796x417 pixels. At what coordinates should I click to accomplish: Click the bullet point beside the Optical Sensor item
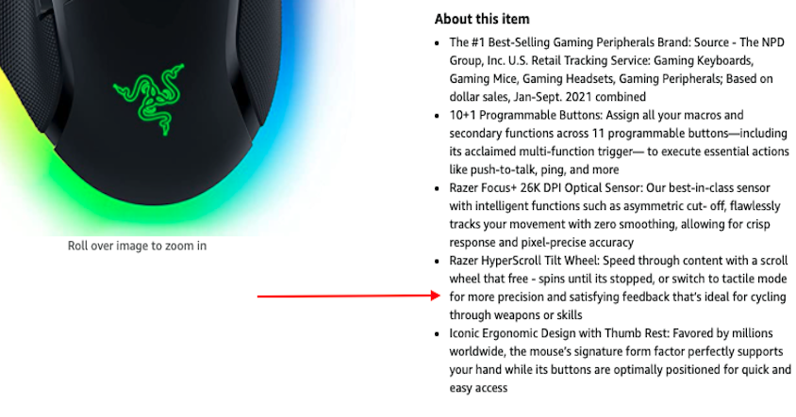pos(437,188)
